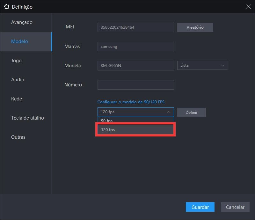Collapse the 120 fps dropdown box
This screenshot has height=220, width=255.
click(x=135, y=112)
